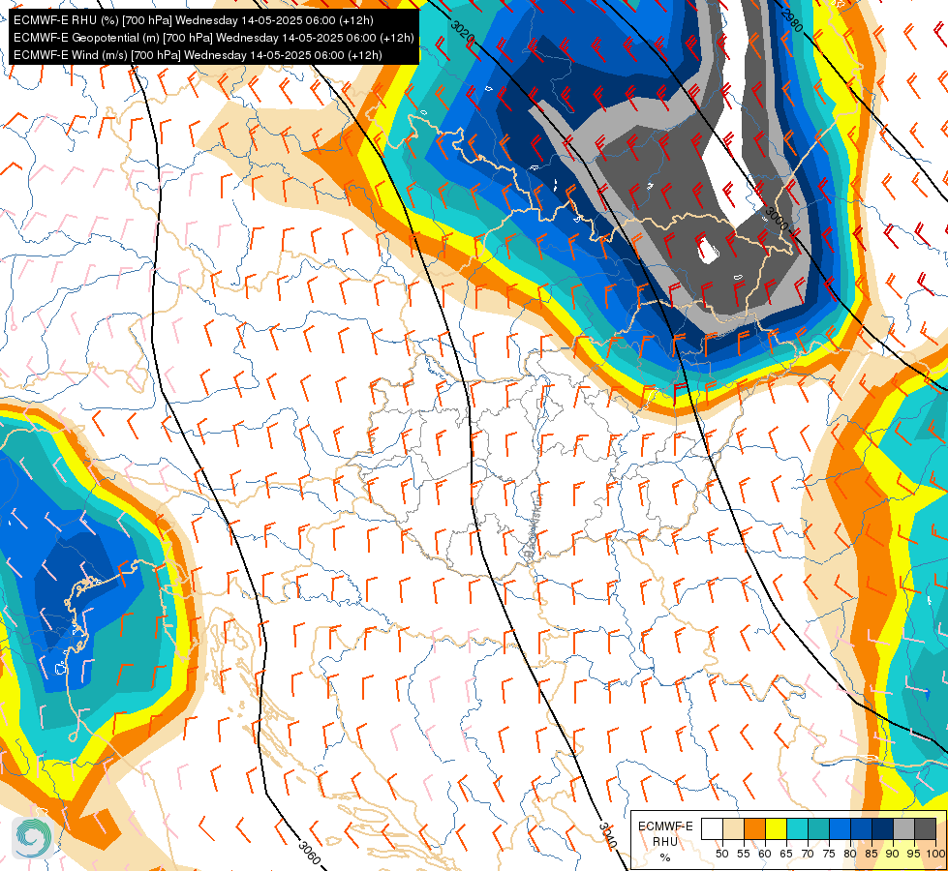This screenshot has width=948, height=871.
Task: Click the legend value 95
Action: pyautogui.click(x=913, y=855)
